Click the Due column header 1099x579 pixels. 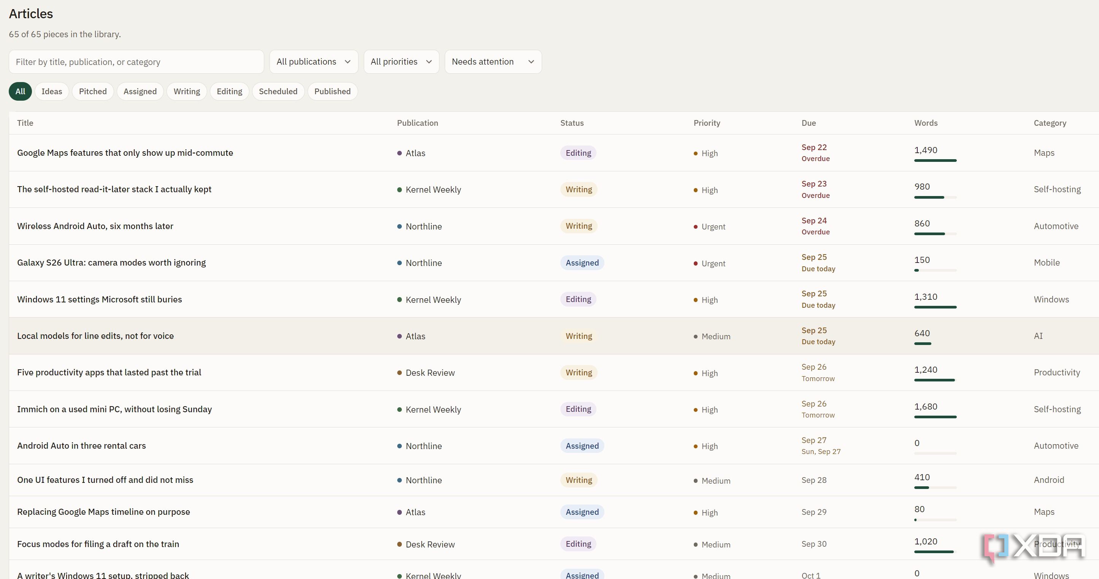click(x=809, y=123)
